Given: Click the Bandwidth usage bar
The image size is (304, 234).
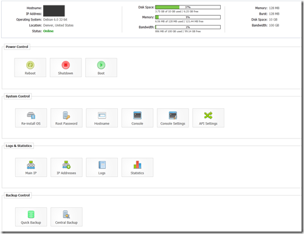Looking at the screenshot, I should pos(188,27).
